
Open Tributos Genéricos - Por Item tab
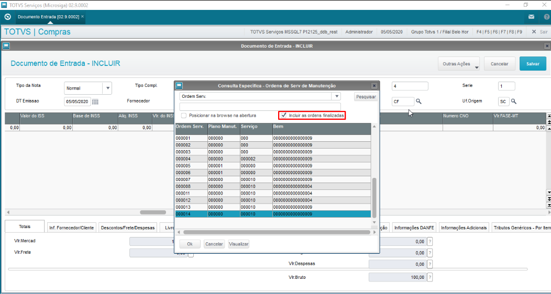coord(521,228)
